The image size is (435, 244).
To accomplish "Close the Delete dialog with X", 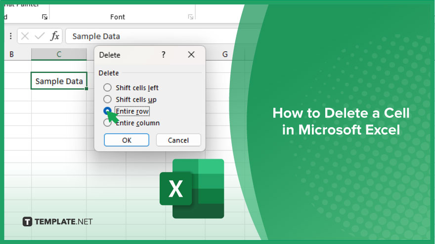I will pyautogui.click(x=191, y=55).
